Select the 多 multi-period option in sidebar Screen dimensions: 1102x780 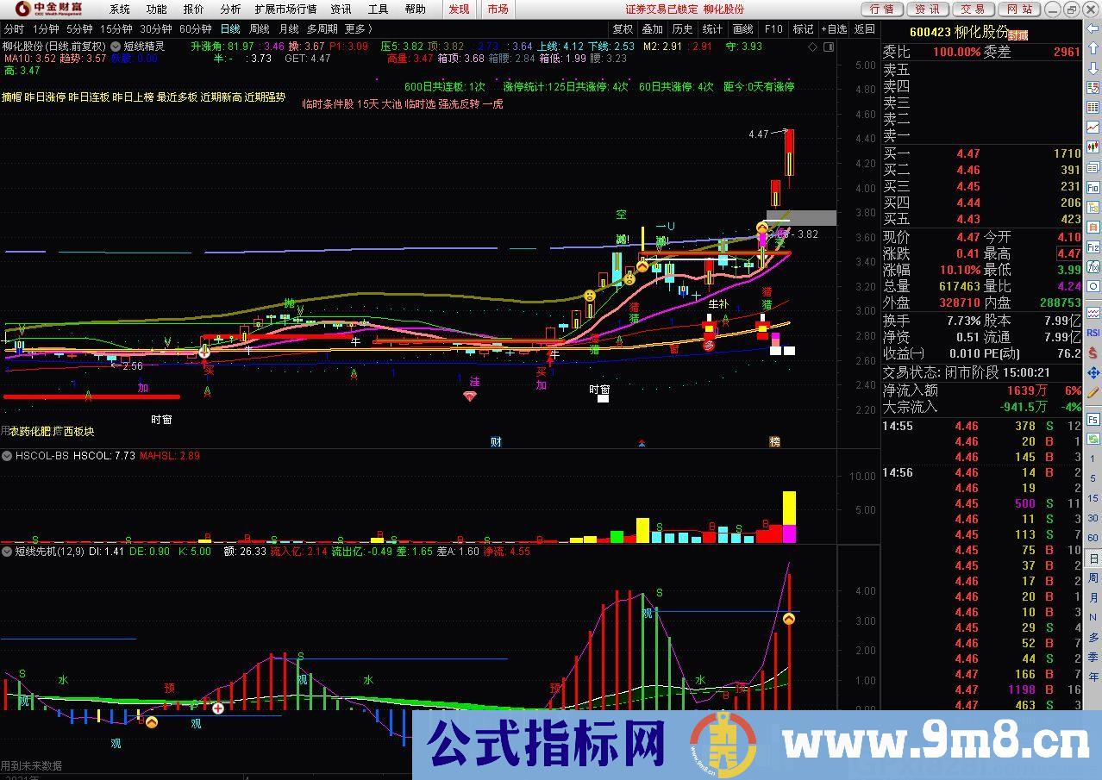pyautogui.click(x=1093, y=637)
